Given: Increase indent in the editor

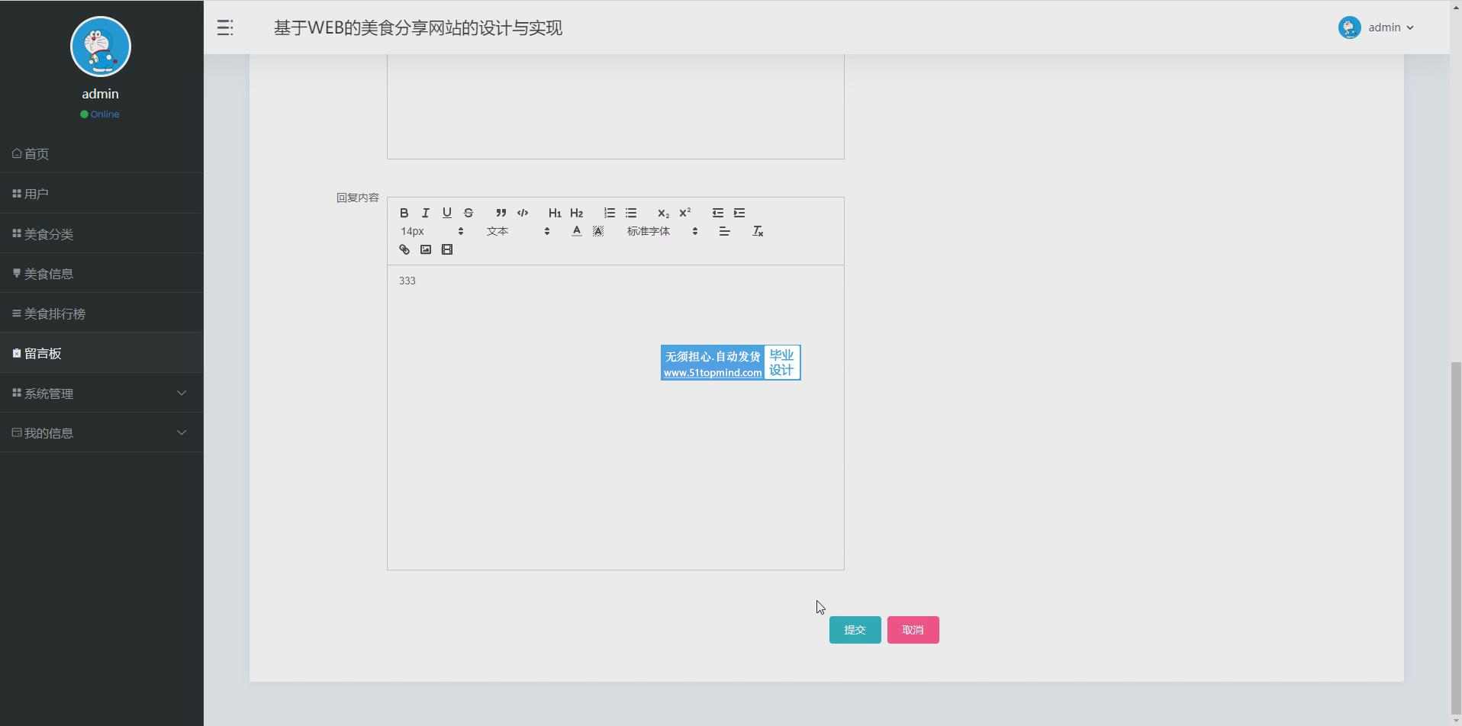Looking at the screenshot, I should click(x=739, y=213).
